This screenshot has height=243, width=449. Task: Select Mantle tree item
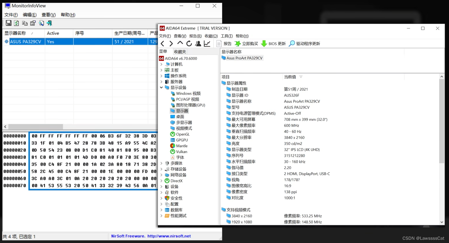click(179, 146)
